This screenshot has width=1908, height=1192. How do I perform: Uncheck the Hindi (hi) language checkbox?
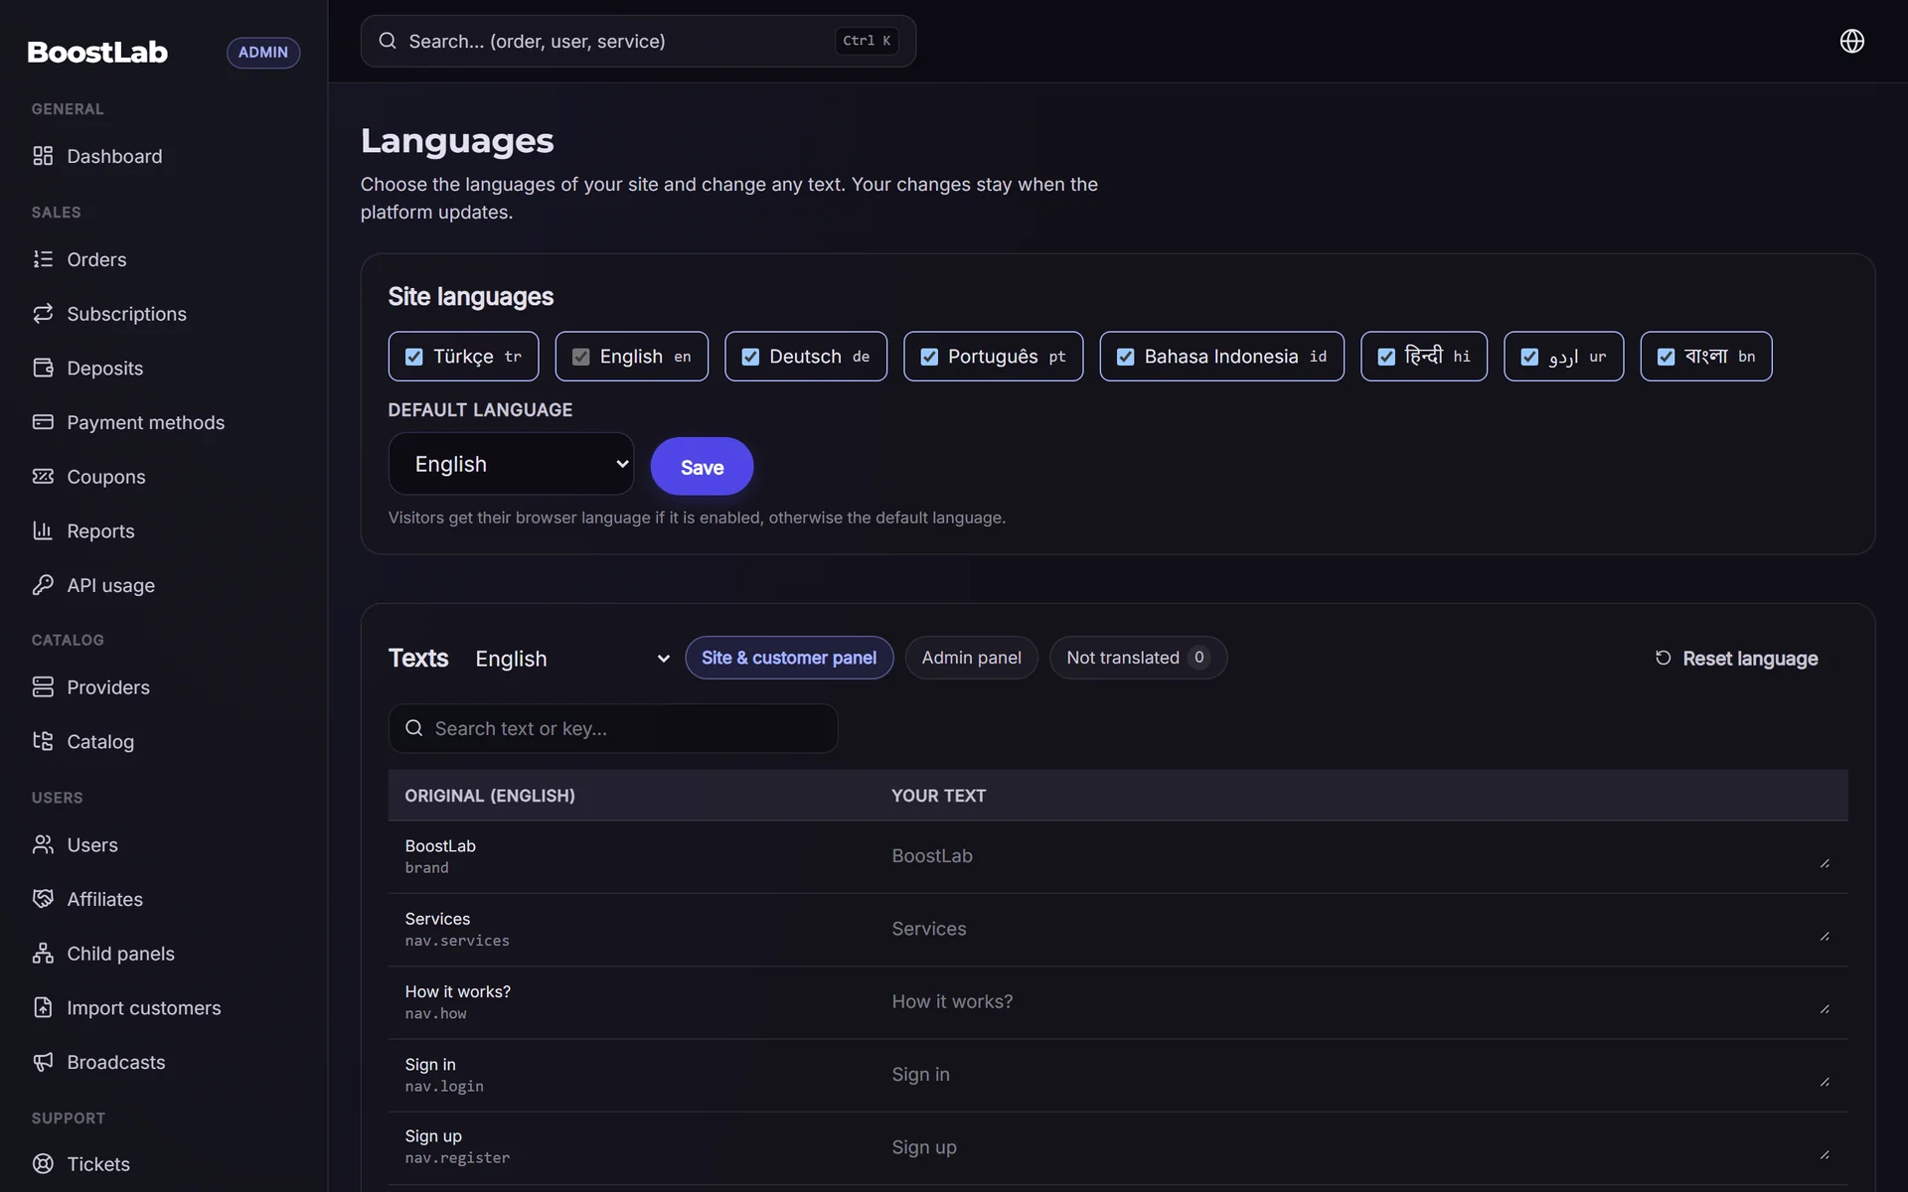(1386, 357)
